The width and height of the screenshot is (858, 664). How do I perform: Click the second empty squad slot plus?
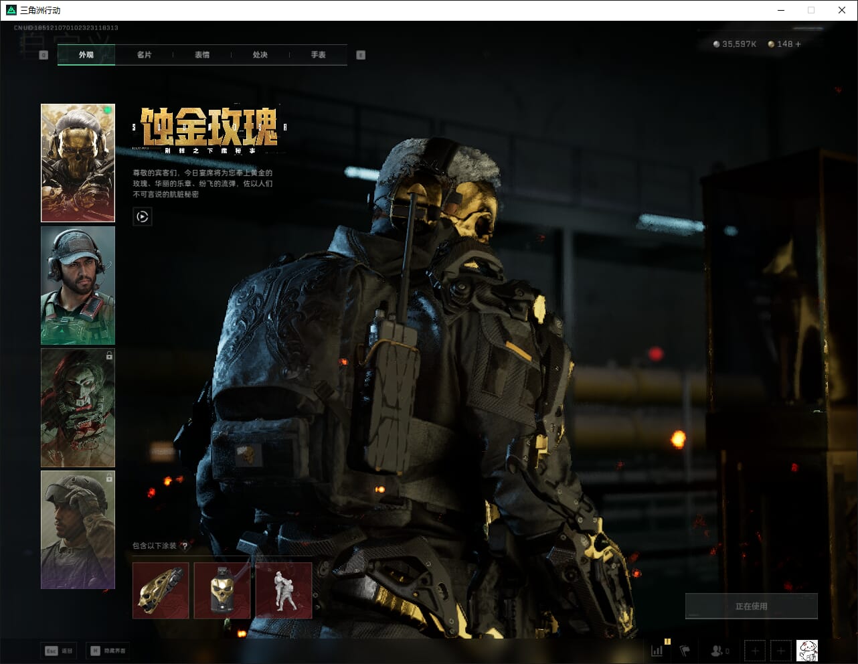[x=780, y=650]
